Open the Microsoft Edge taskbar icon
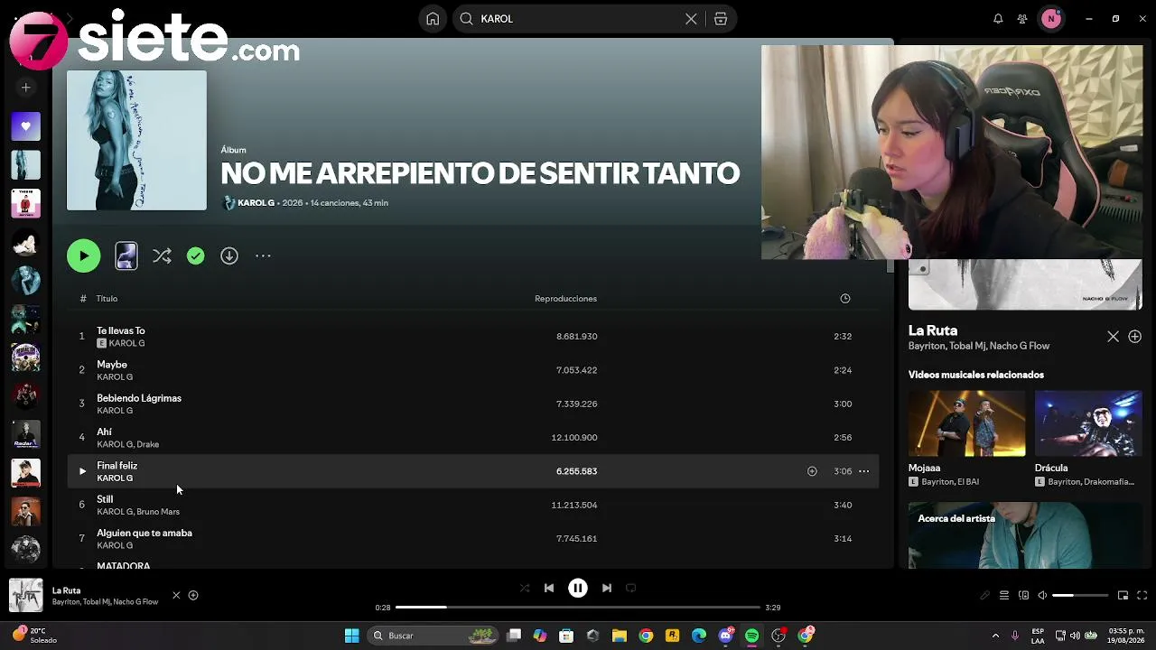The width and height of the screenshot is (1156, 650). (x=699, y=636)
